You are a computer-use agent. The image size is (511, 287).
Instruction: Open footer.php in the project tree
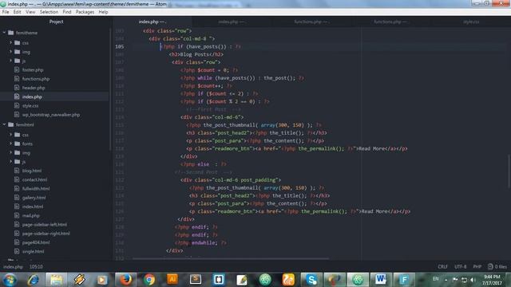click(x=33, y=70)
